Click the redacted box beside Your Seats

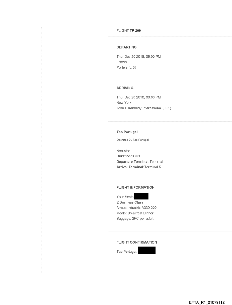(x=141, y=196)
